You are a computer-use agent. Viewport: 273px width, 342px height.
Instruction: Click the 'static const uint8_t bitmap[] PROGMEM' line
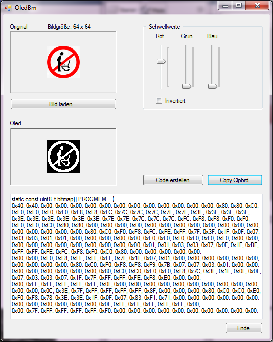click(x=63, y=199)
